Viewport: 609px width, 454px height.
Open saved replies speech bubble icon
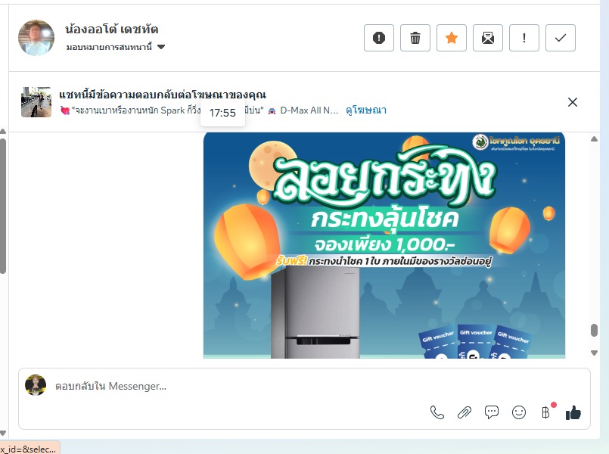pos(492,412)
